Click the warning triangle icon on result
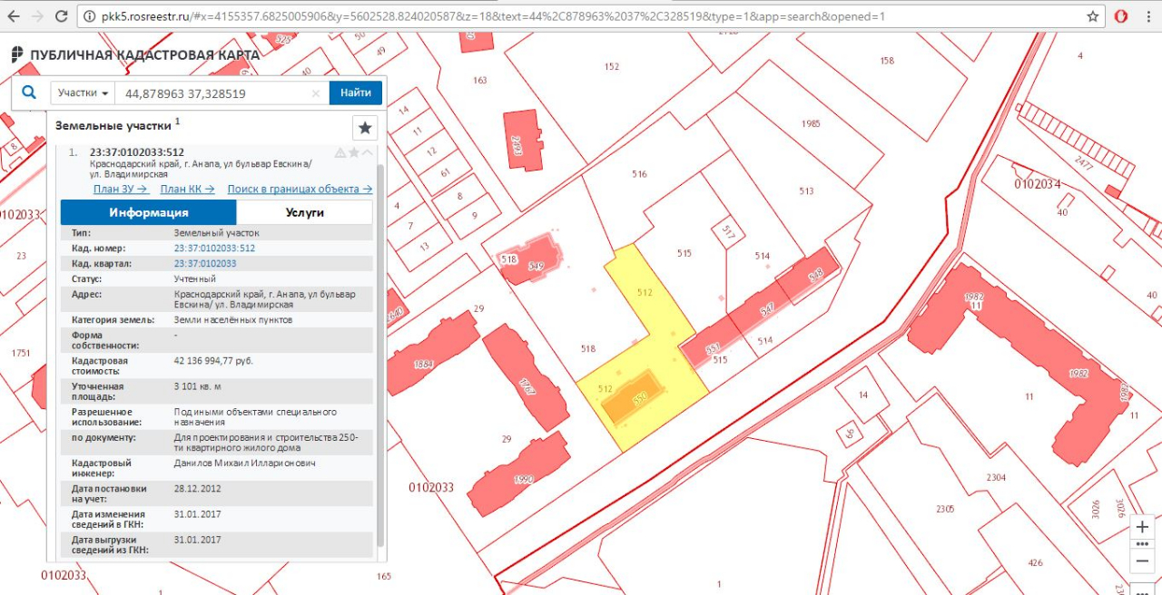1162x595 pixels. coord(340,152)
